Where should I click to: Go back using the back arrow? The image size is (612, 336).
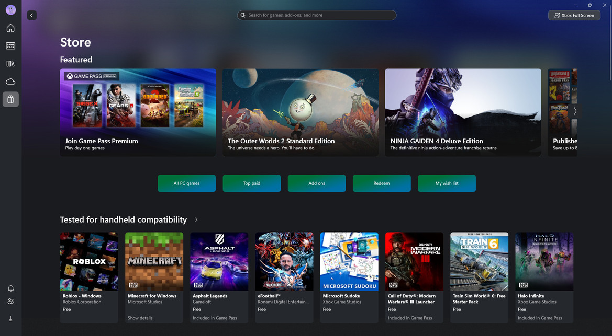(x=32, y=15)
